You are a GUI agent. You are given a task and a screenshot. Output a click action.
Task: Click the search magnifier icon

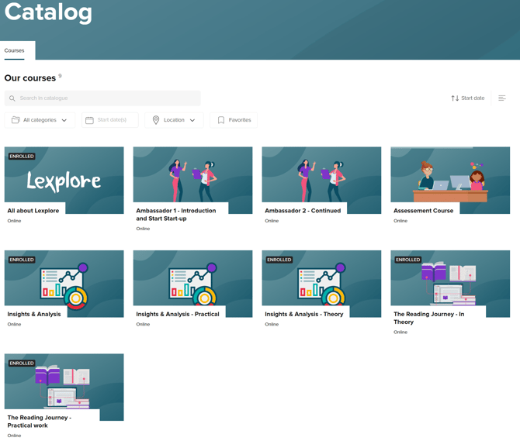[12, 98]
